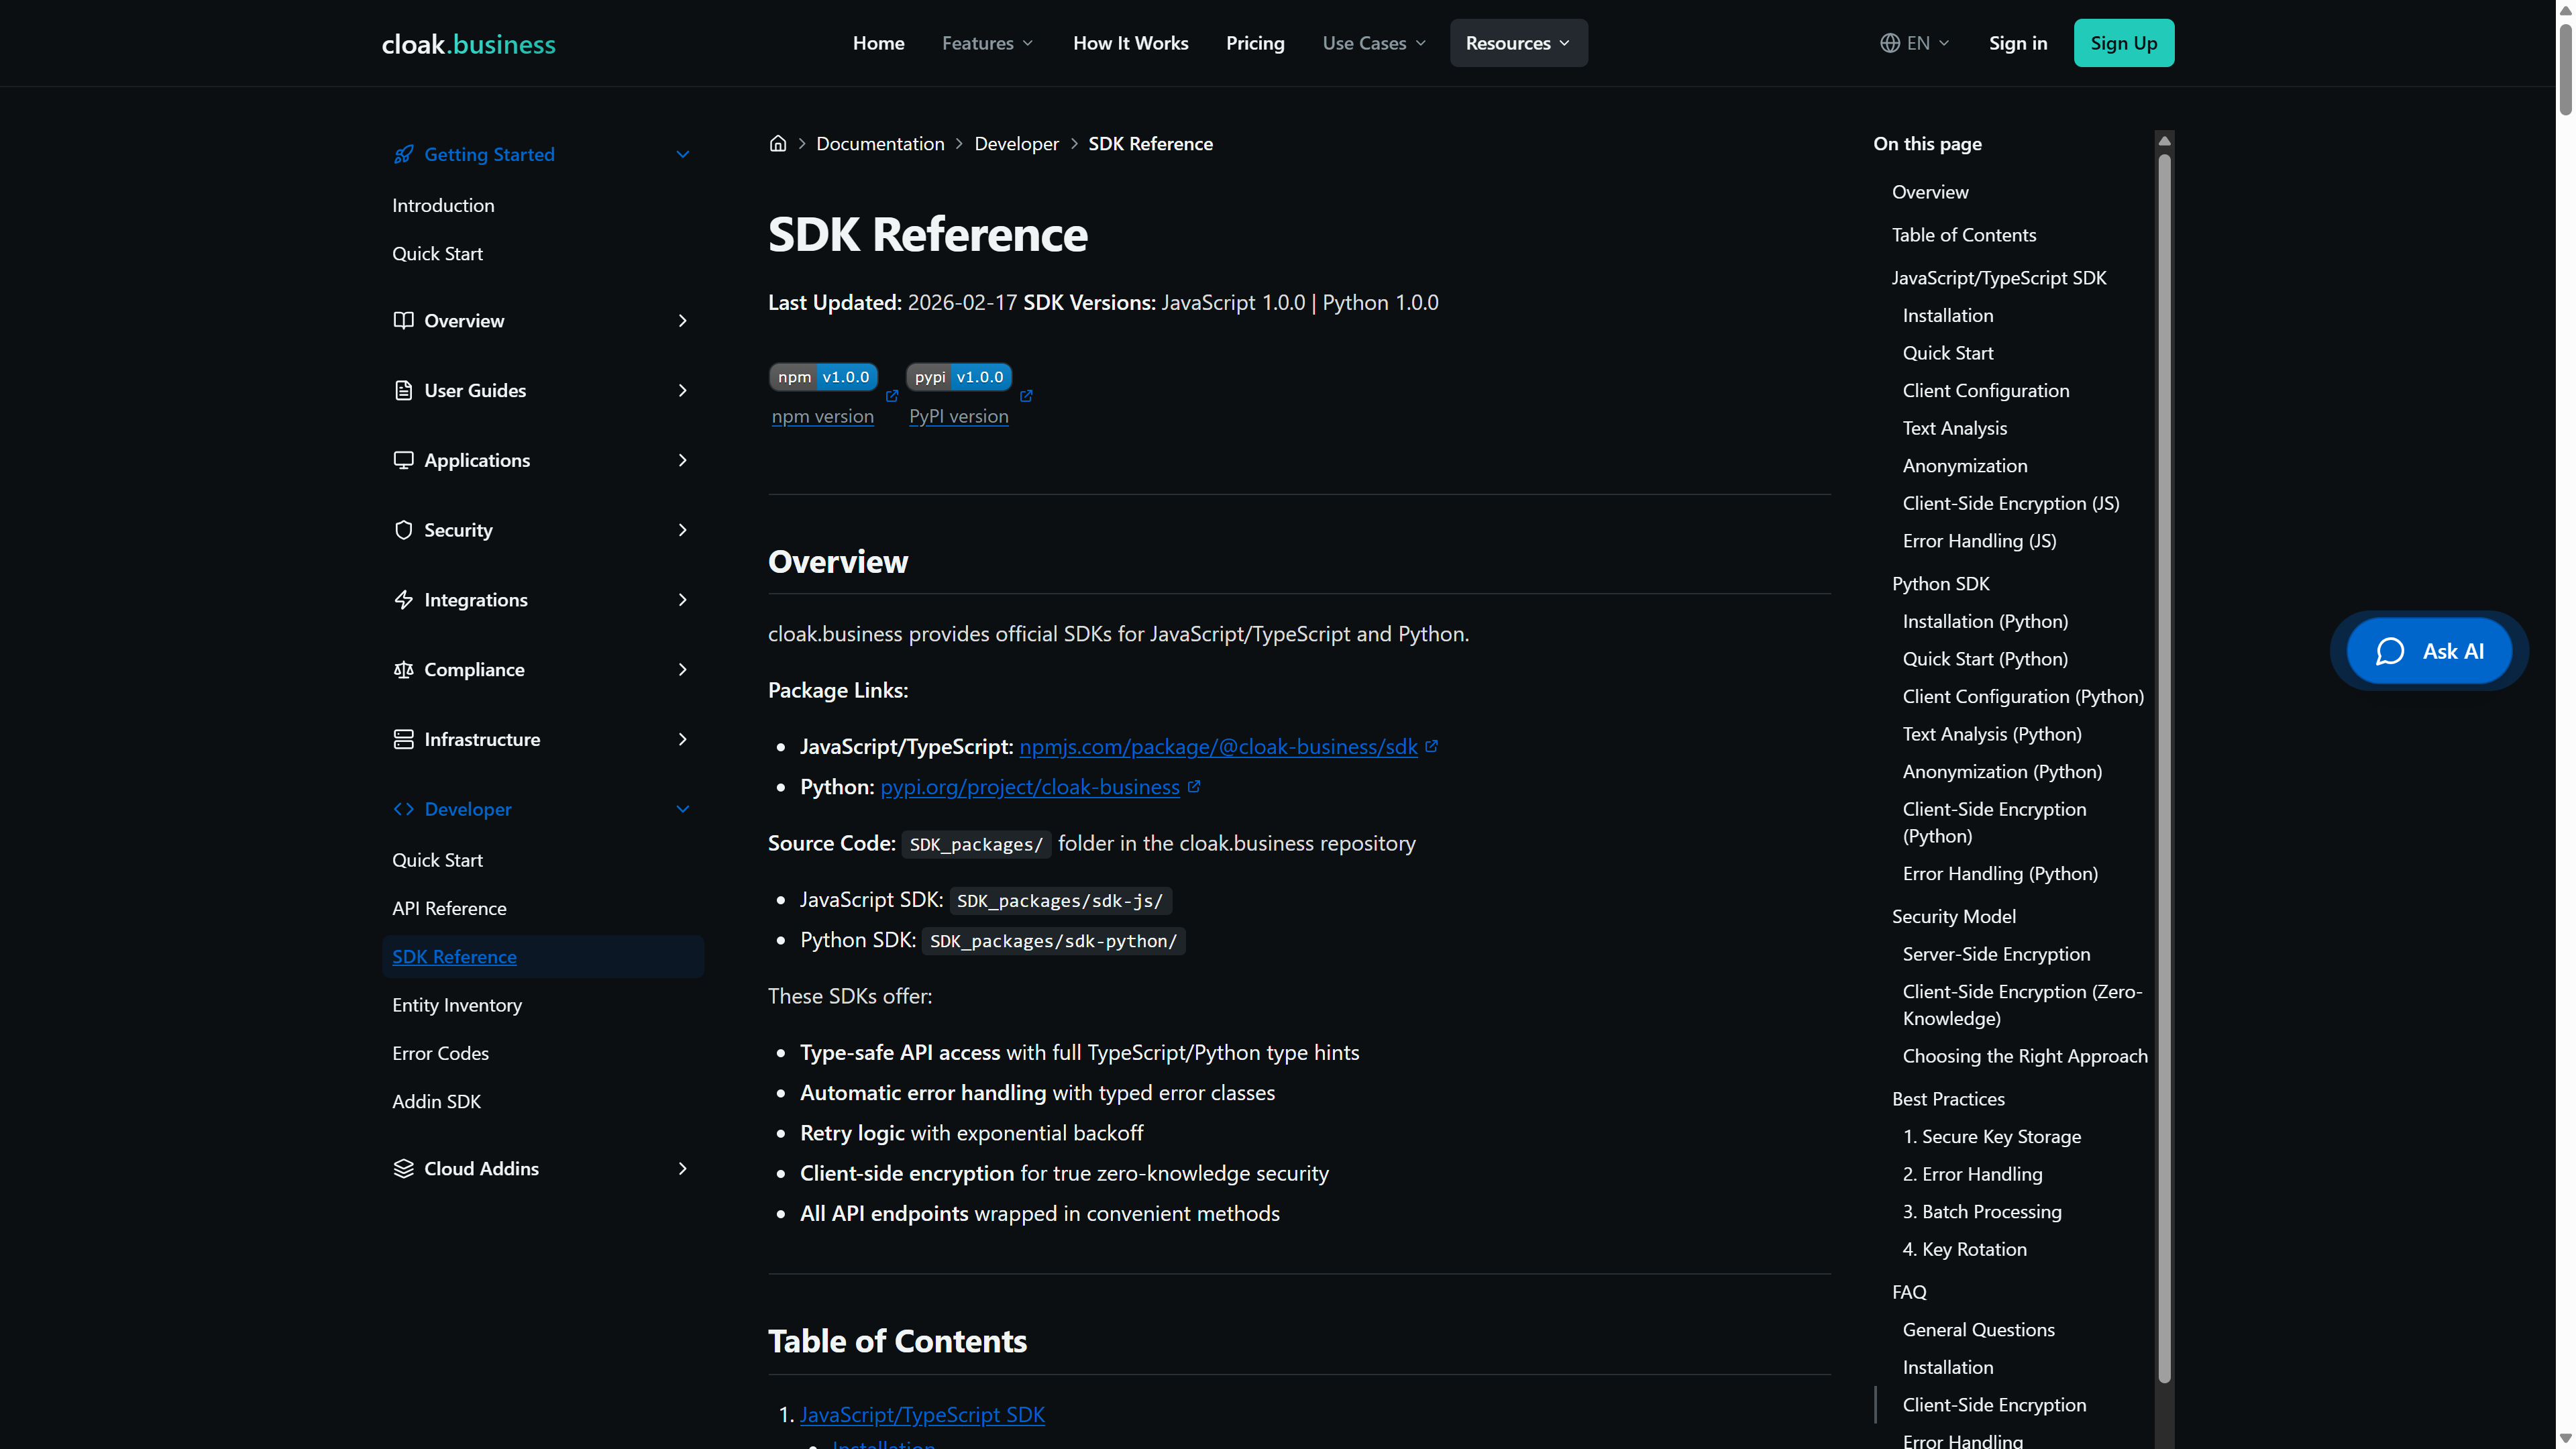
Task: Select SDK Reference in sidebar
Action: coord(543,956)
